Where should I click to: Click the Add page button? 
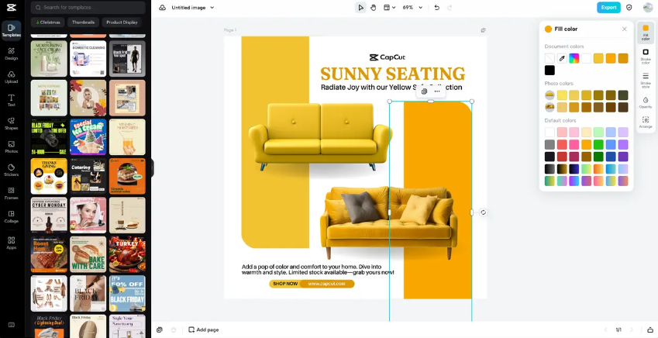point(204,329)
